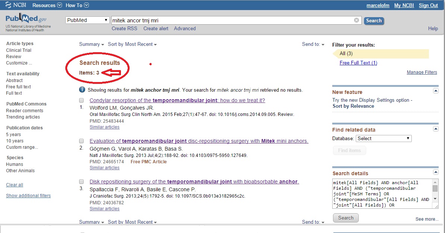Filter publication dates to 5 years
Viewport: 445px width, 233px height.
[x=13, y=134]
